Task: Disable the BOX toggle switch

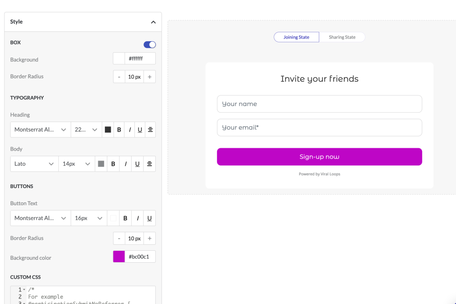Action: 150,45
